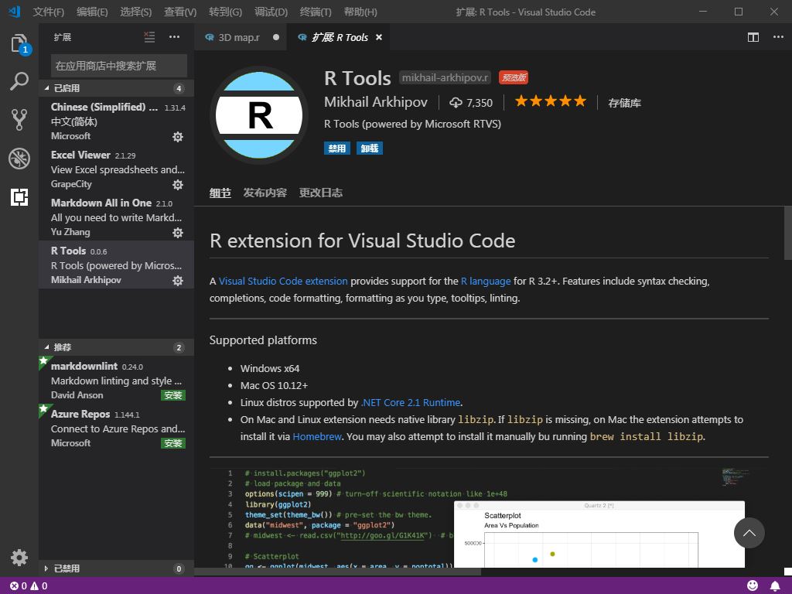Disable R Tools with the 禁用 button

[337, 148]
